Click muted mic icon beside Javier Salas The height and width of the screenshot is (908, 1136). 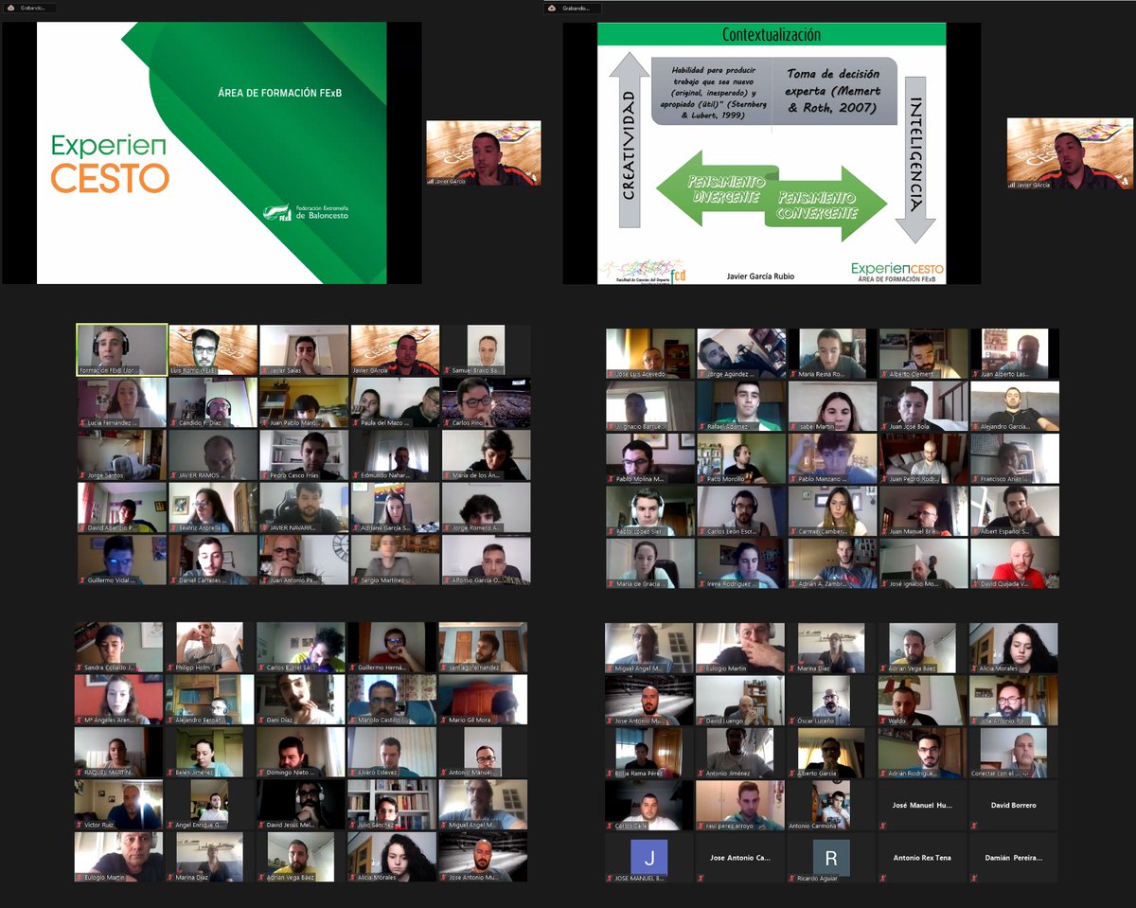(266, 370)
